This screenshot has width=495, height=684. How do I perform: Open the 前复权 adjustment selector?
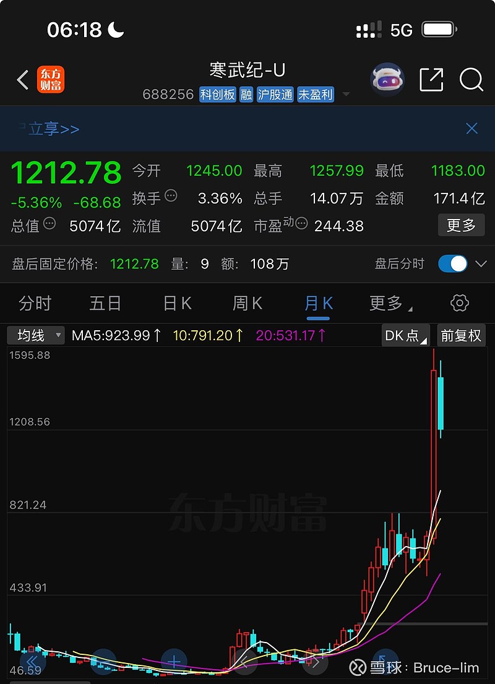pyautogui.click(x=460, y=335)
